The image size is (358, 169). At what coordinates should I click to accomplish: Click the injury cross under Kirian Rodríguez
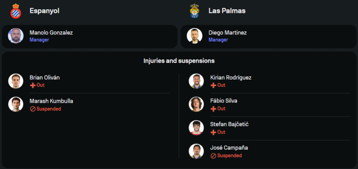click(x=213, y=85)
